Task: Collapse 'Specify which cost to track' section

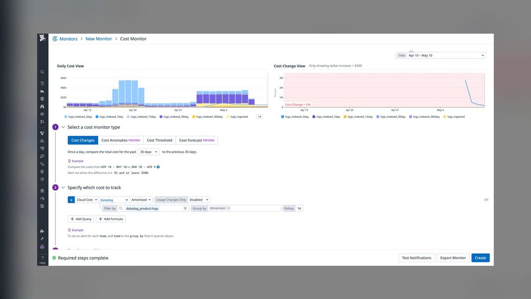Action: tap(63, 187)
